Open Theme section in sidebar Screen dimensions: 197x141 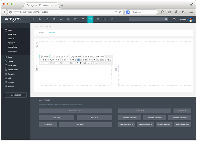(x=10, y=61)
